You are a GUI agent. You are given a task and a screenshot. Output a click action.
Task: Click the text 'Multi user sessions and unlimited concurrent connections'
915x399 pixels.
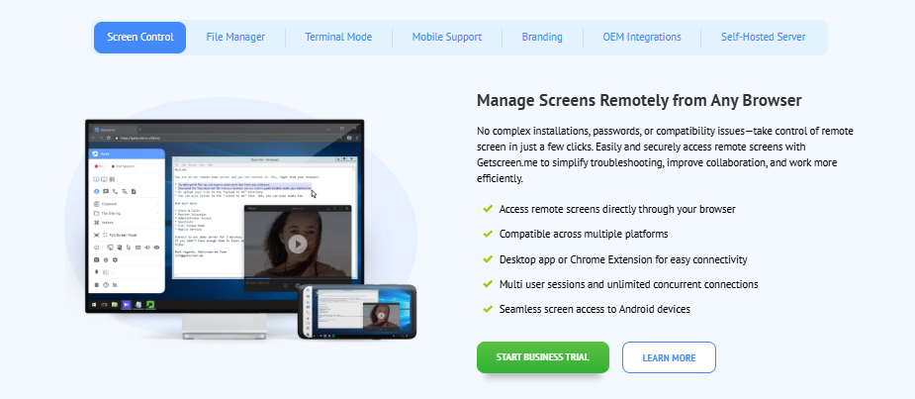pos(628,284)
